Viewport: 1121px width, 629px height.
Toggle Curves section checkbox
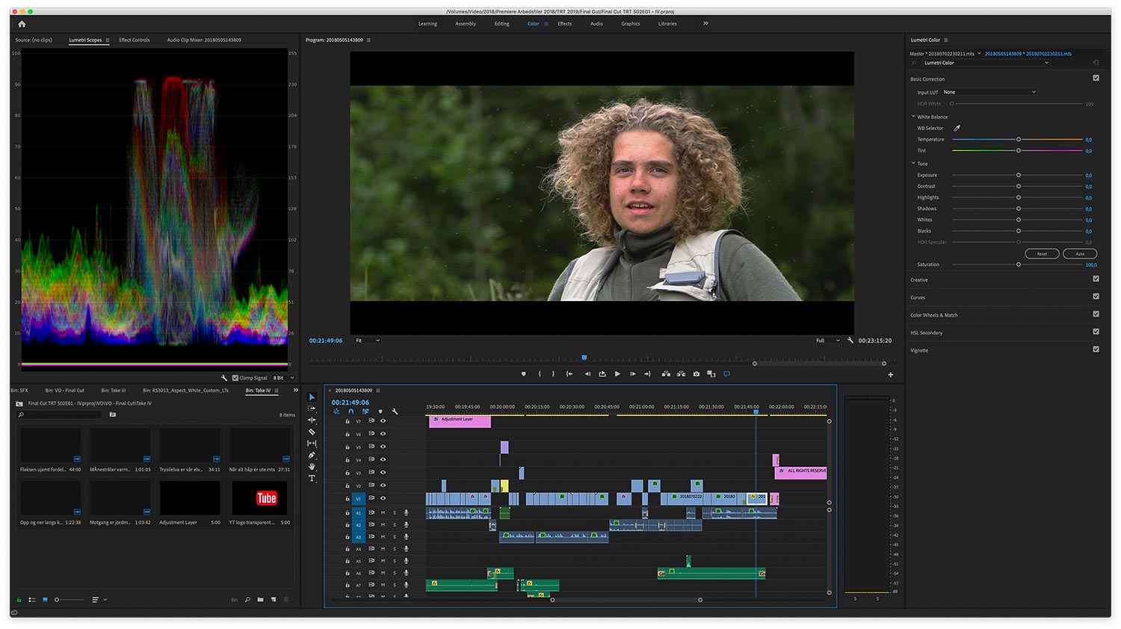tap(1096, 297)
